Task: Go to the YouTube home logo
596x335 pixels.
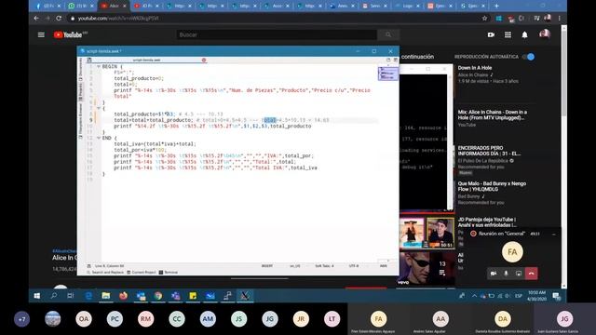Action: pos(68,35)
